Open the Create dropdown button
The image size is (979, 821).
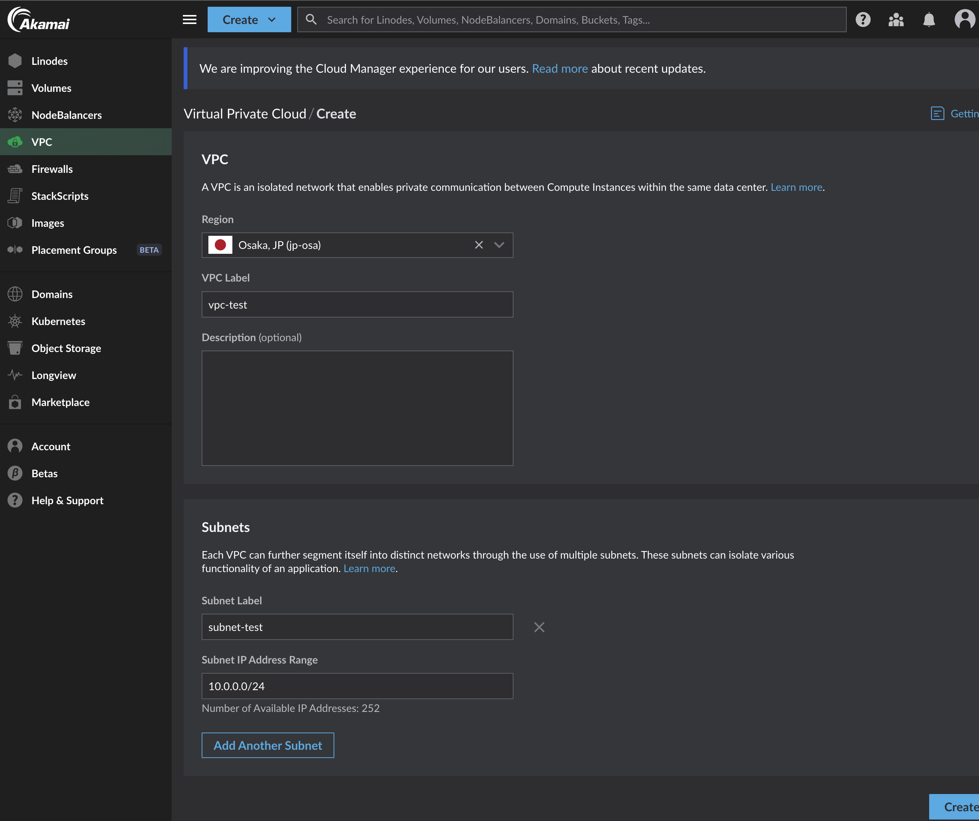point(249,19)
